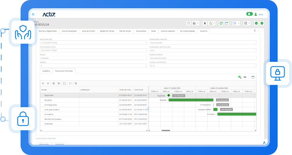Click the green notification bell badge
This screenshot has width=292, height=155.
[249, 14]
